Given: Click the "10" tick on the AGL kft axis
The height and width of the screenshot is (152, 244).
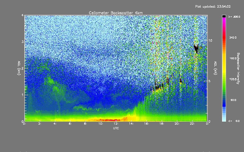Looking at the screenshot, I should click(210, 40).
